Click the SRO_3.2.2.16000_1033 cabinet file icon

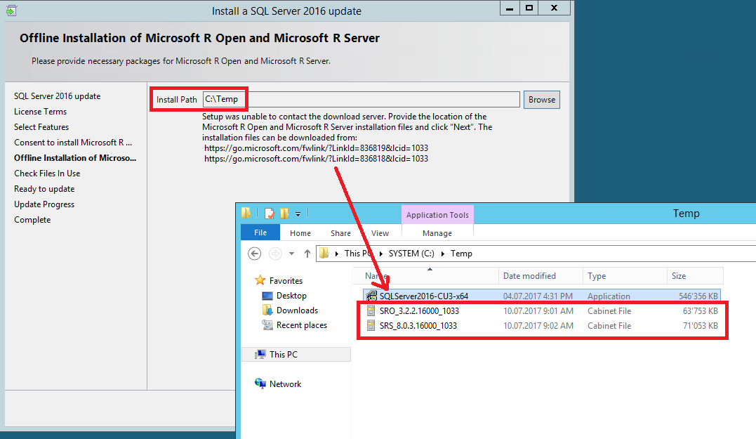pyautogui.click(x=371, y=310)
